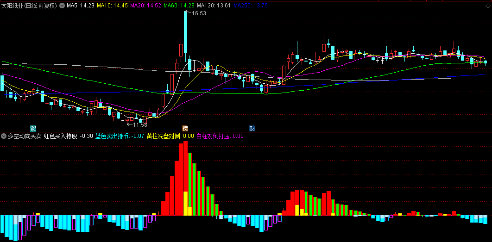This screenshot has width=492, height=242.
Task: Open the 财 info marker icon
Action: [252, 129]
